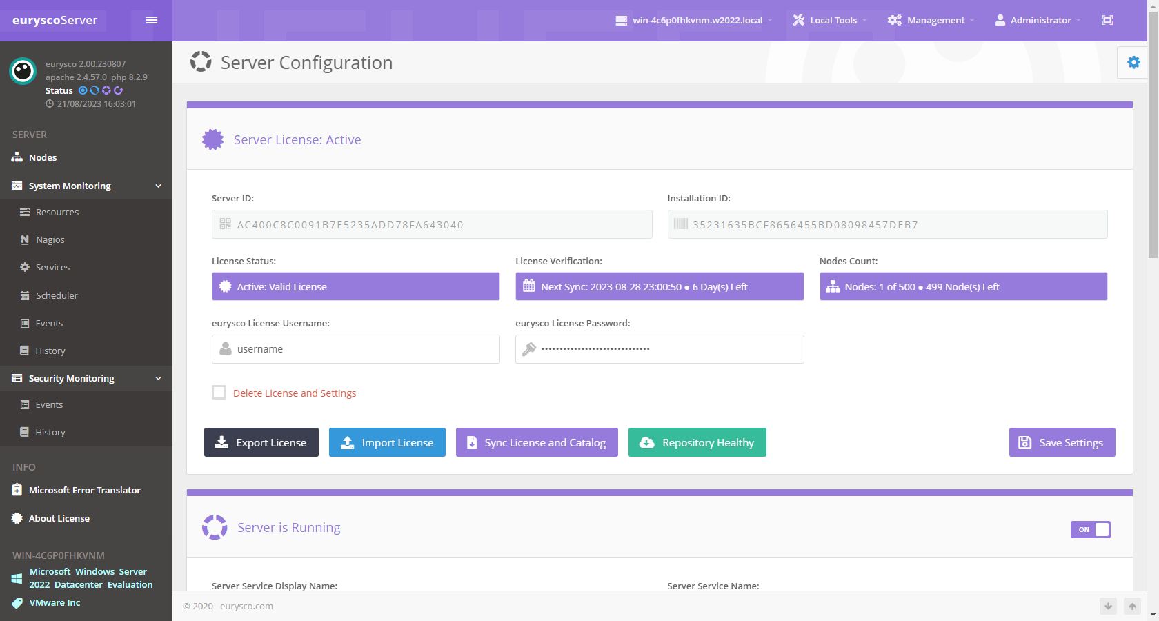Click Sync License and Catalog button
The image size is (1159, 621).
(537, 442)
